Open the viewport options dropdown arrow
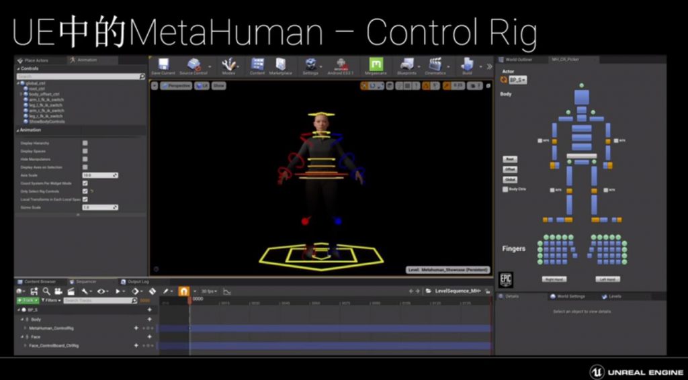 [x=155, y=85]
